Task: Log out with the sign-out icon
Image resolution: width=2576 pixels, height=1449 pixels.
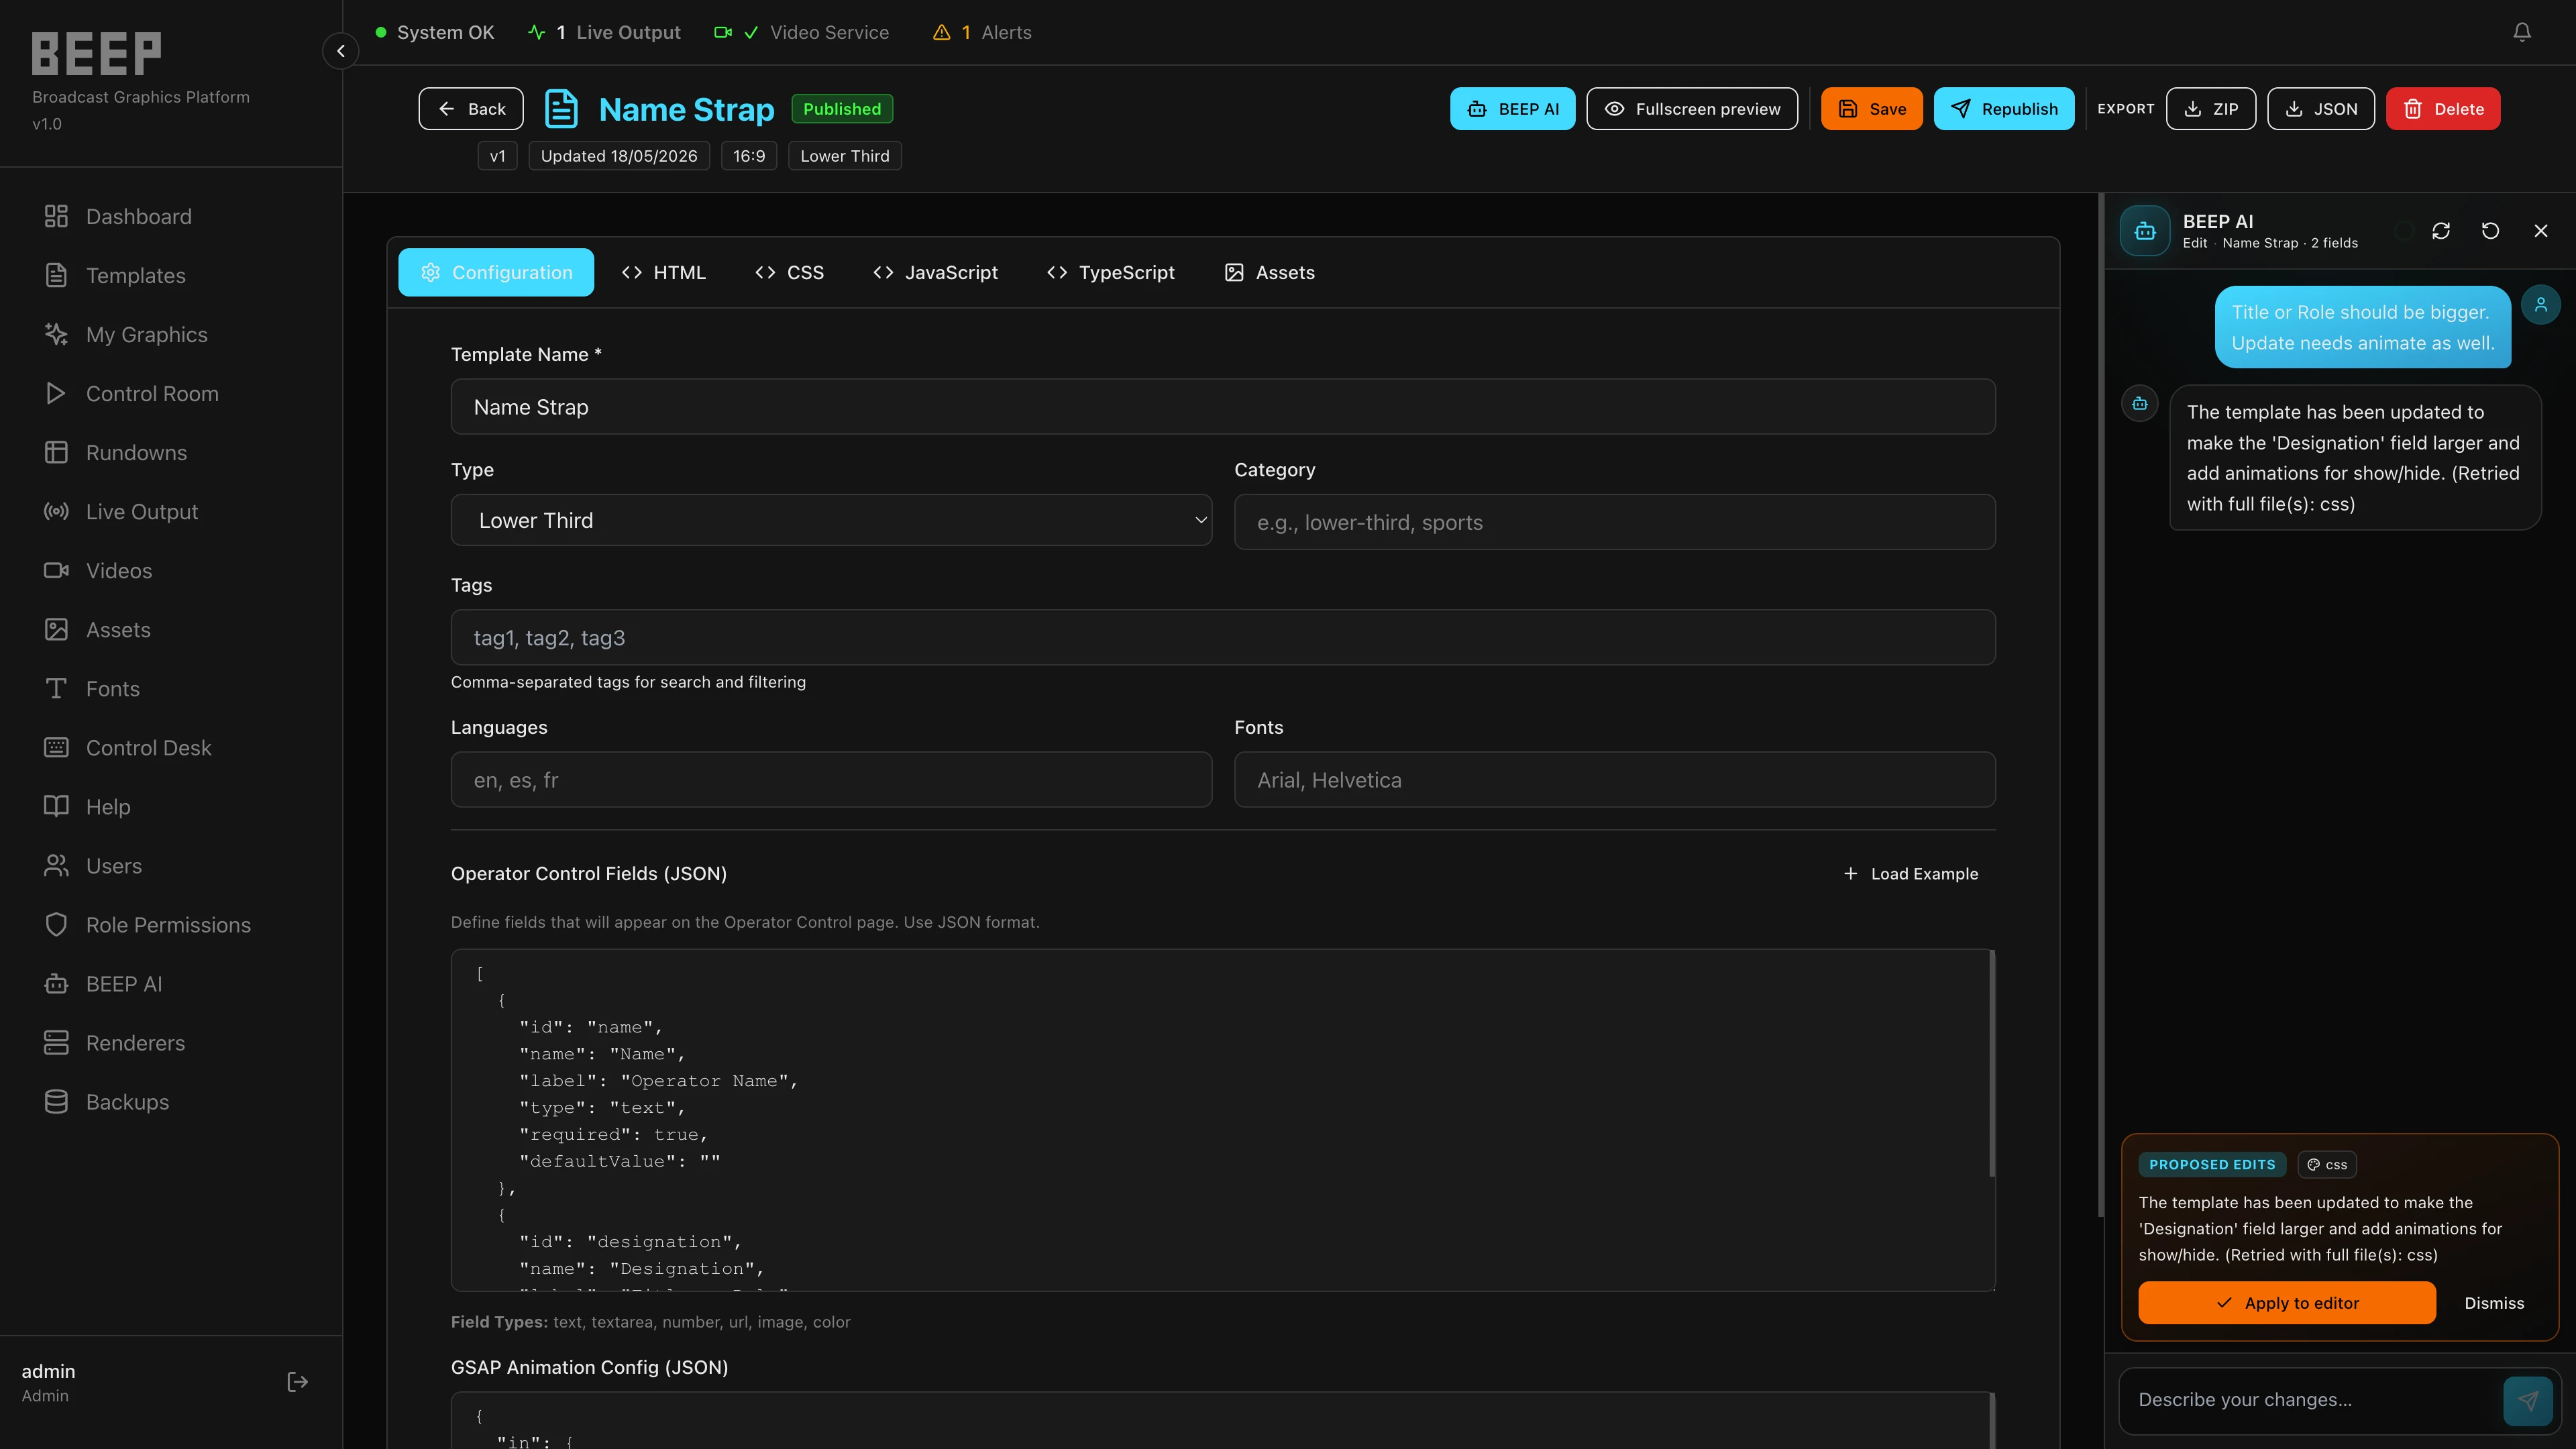Action: click(297, 1381)
